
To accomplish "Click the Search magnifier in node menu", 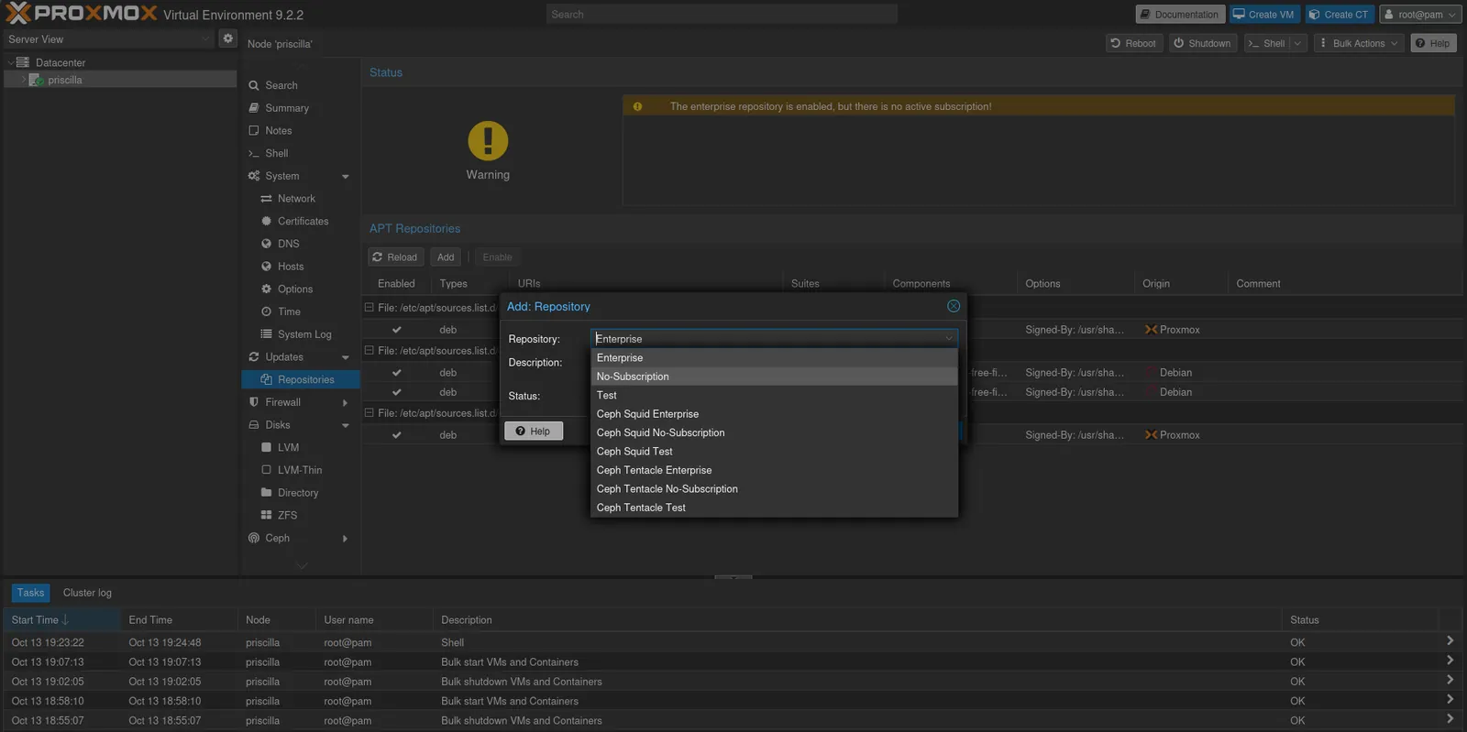I will pos(254,85).
